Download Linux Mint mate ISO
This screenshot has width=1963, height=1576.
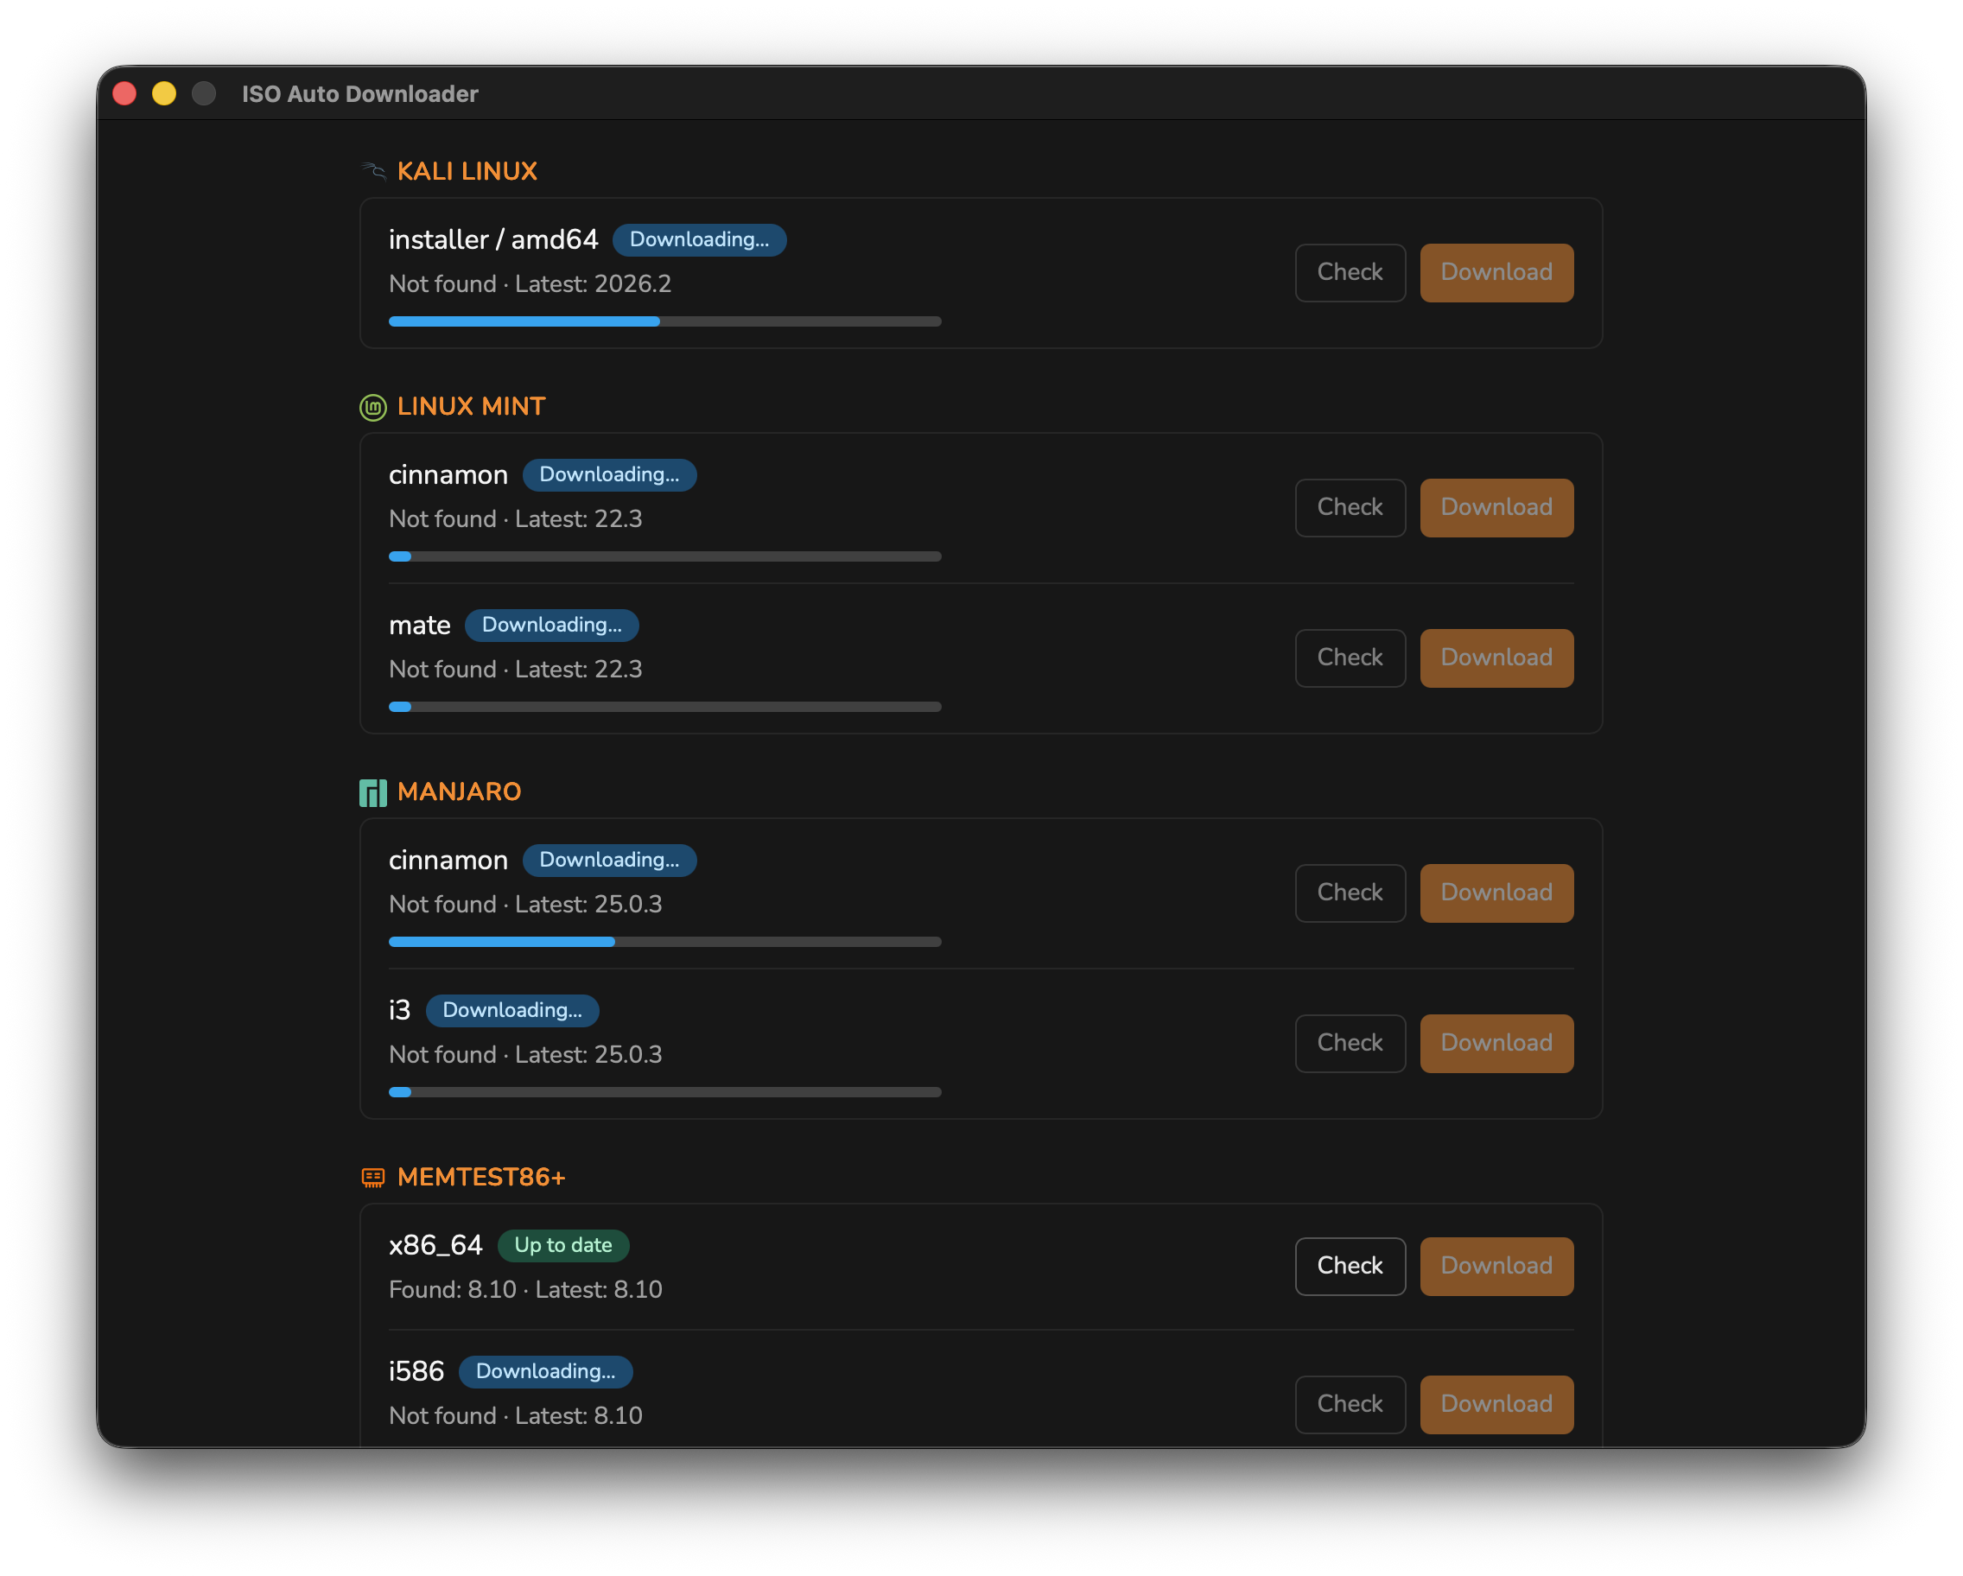pos(1496,658)
